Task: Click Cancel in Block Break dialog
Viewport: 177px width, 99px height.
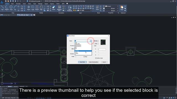Action: (104, 62)
